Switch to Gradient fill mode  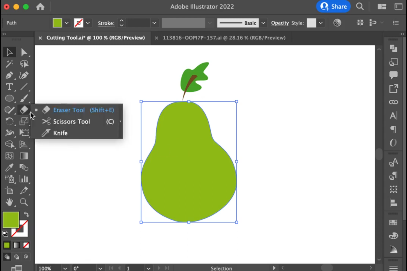16,245
